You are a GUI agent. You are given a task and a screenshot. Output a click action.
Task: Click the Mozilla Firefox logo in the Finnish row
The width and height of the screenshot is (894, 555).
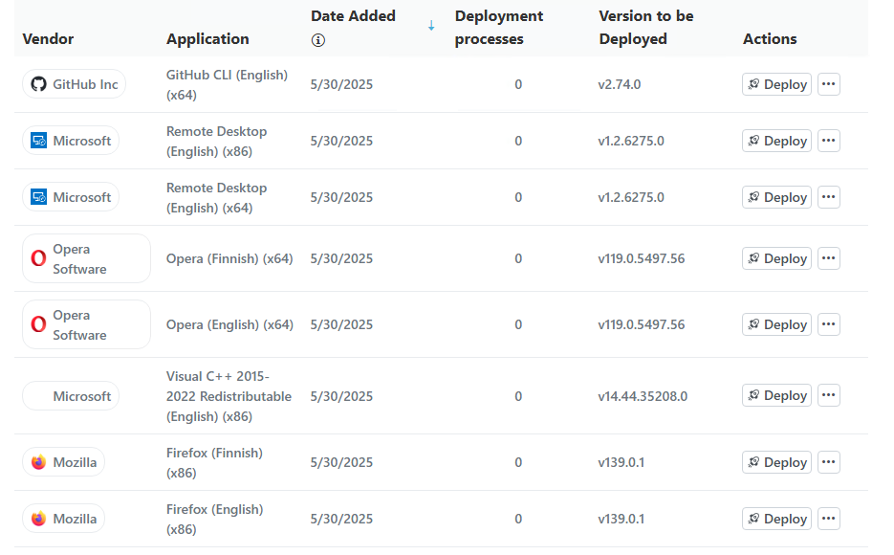tap(38, 462)
